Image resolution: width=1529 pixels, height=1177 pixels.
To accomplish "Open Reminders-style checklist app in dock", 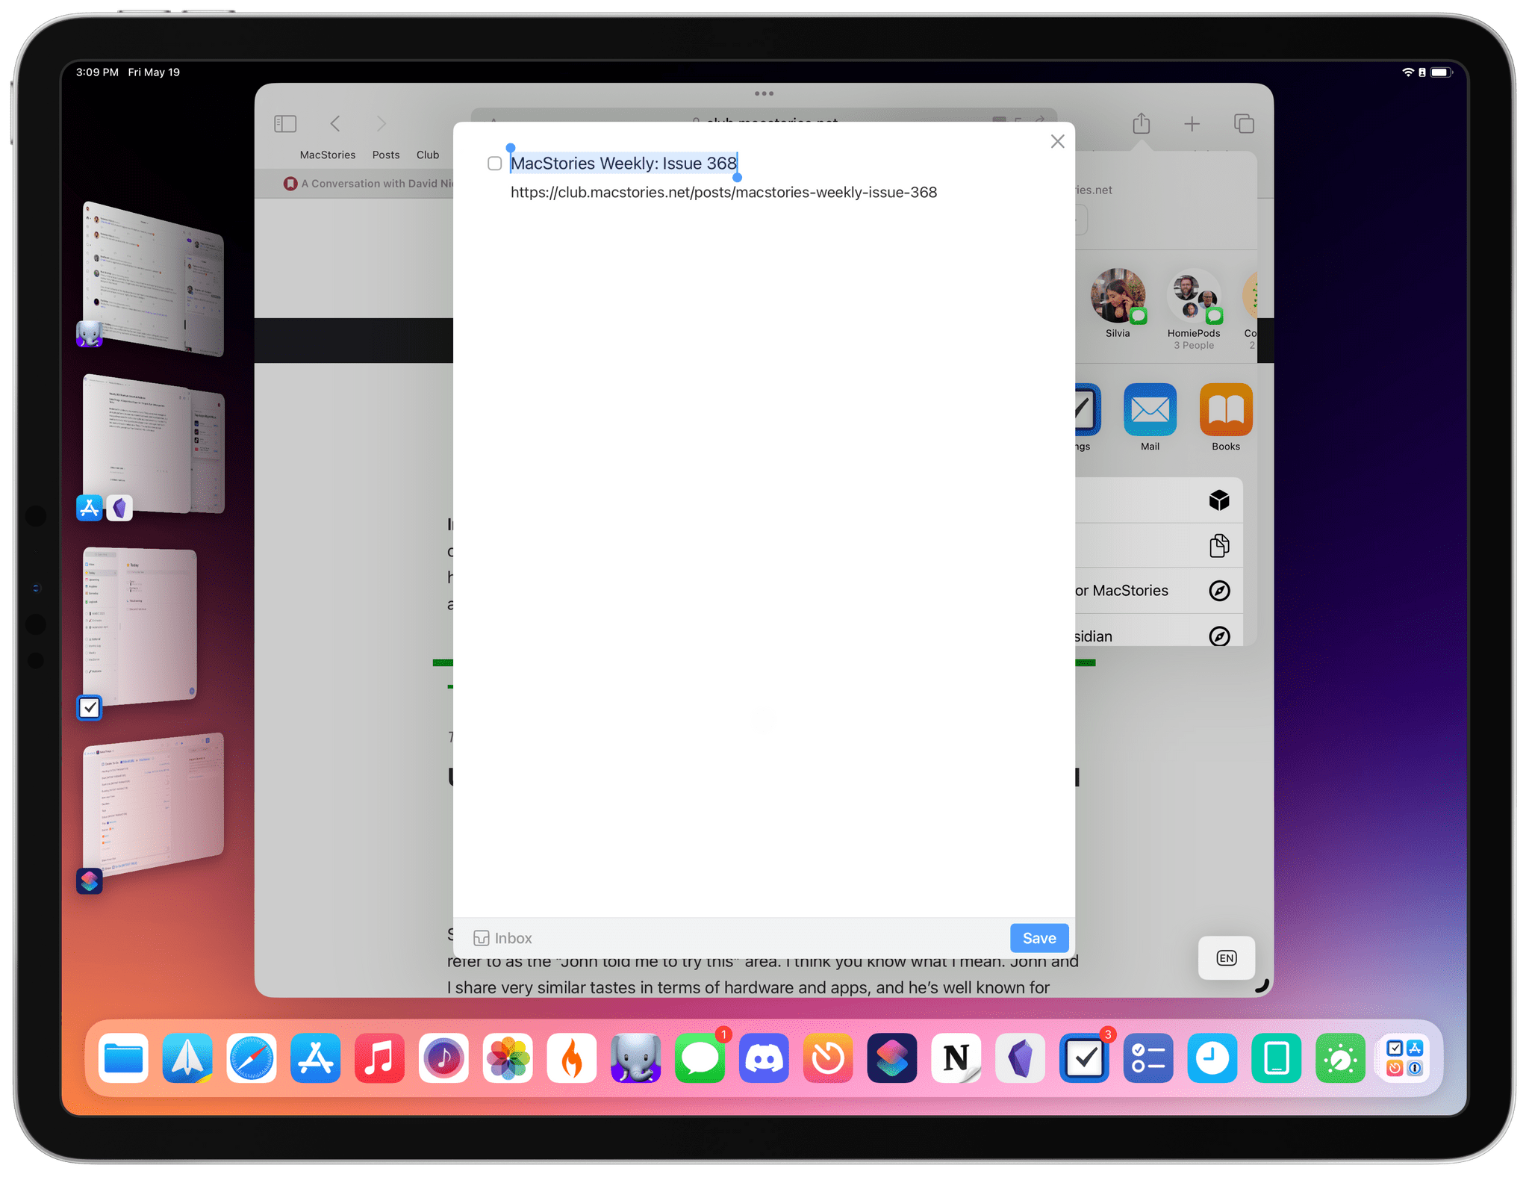I will tap(1148, 1058).
